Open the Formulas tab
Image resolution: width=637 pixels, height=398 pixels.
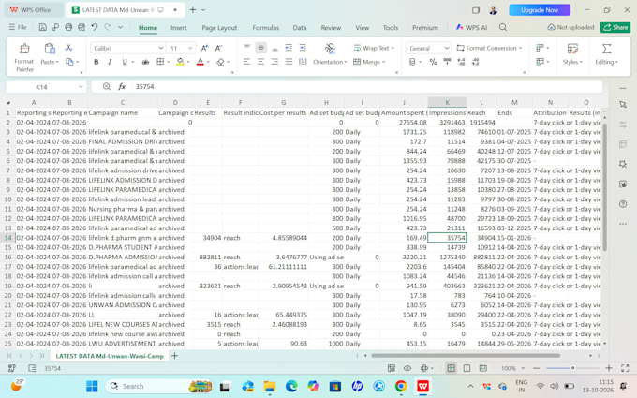point(266,27)
